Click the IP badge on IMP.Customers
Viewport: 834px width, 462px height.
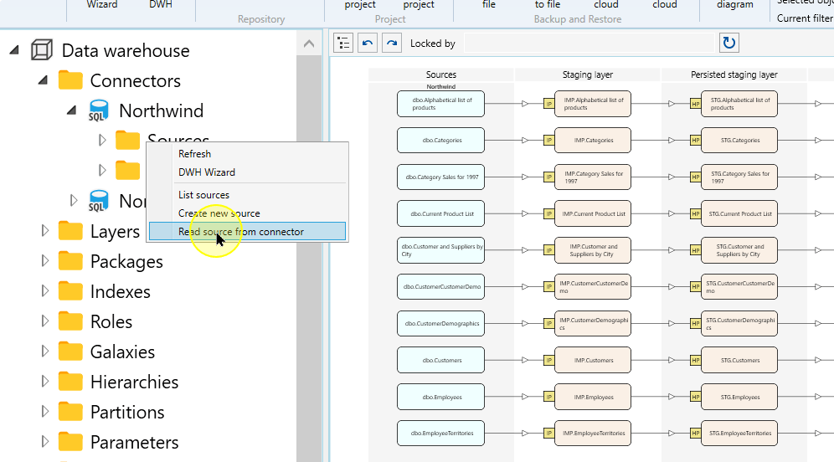coord(549,361)
